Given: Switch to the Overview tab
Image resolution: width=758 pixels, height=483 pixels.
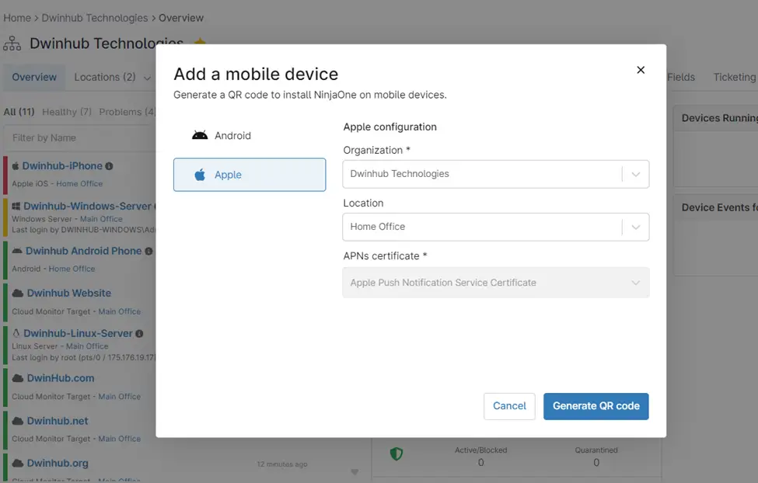Looking at the screenshot, I should tap(34, 78).
